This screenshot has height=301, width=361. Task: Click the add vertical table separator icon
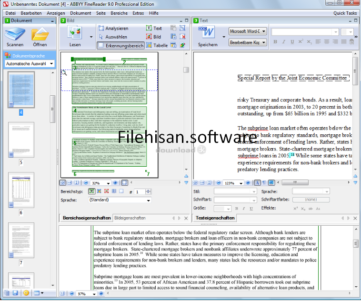173,37
